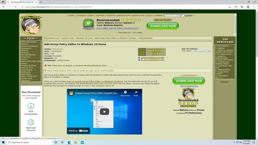Add this page to favorites star icon
Viewport: 258px width, 145px height.
(236, 7)
